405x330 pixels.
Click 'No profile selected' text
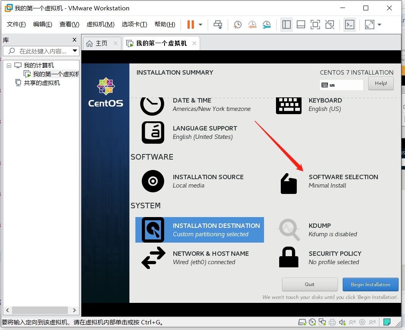(x=334, y=262)
